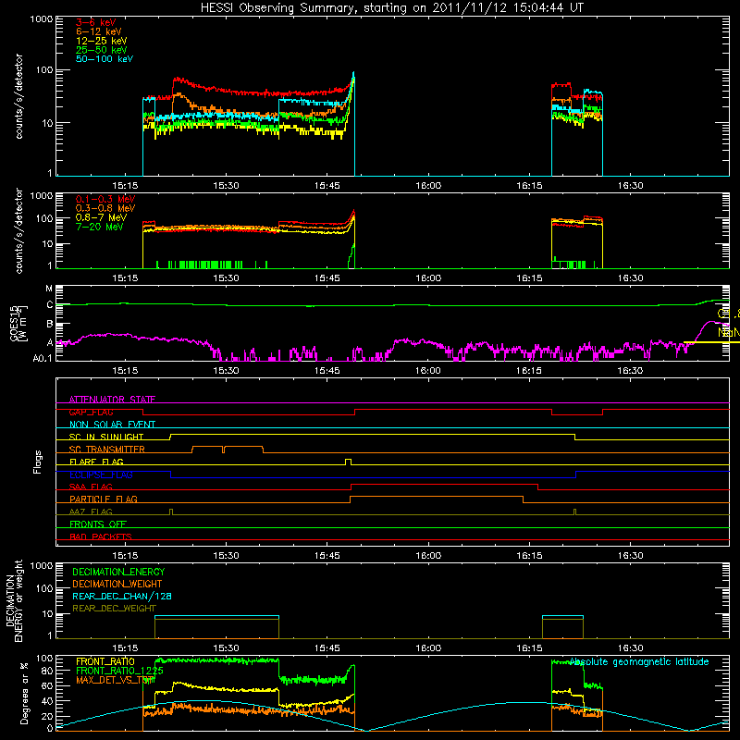Click the 15:30 tick label under the GOES15 plot
Screen dimensions: 740x740
pyautogui.click(x=226, y=371)
